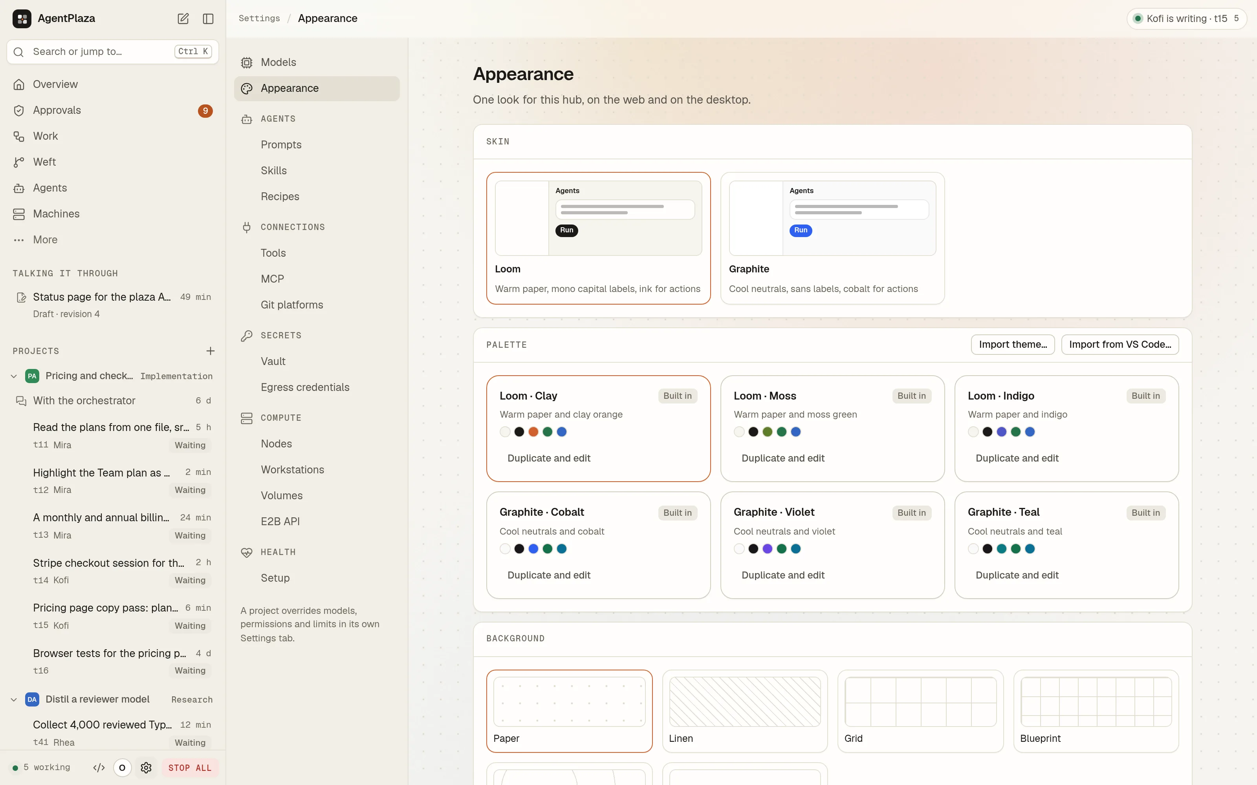Open task Stripe checkout session t14

[113, 571]
